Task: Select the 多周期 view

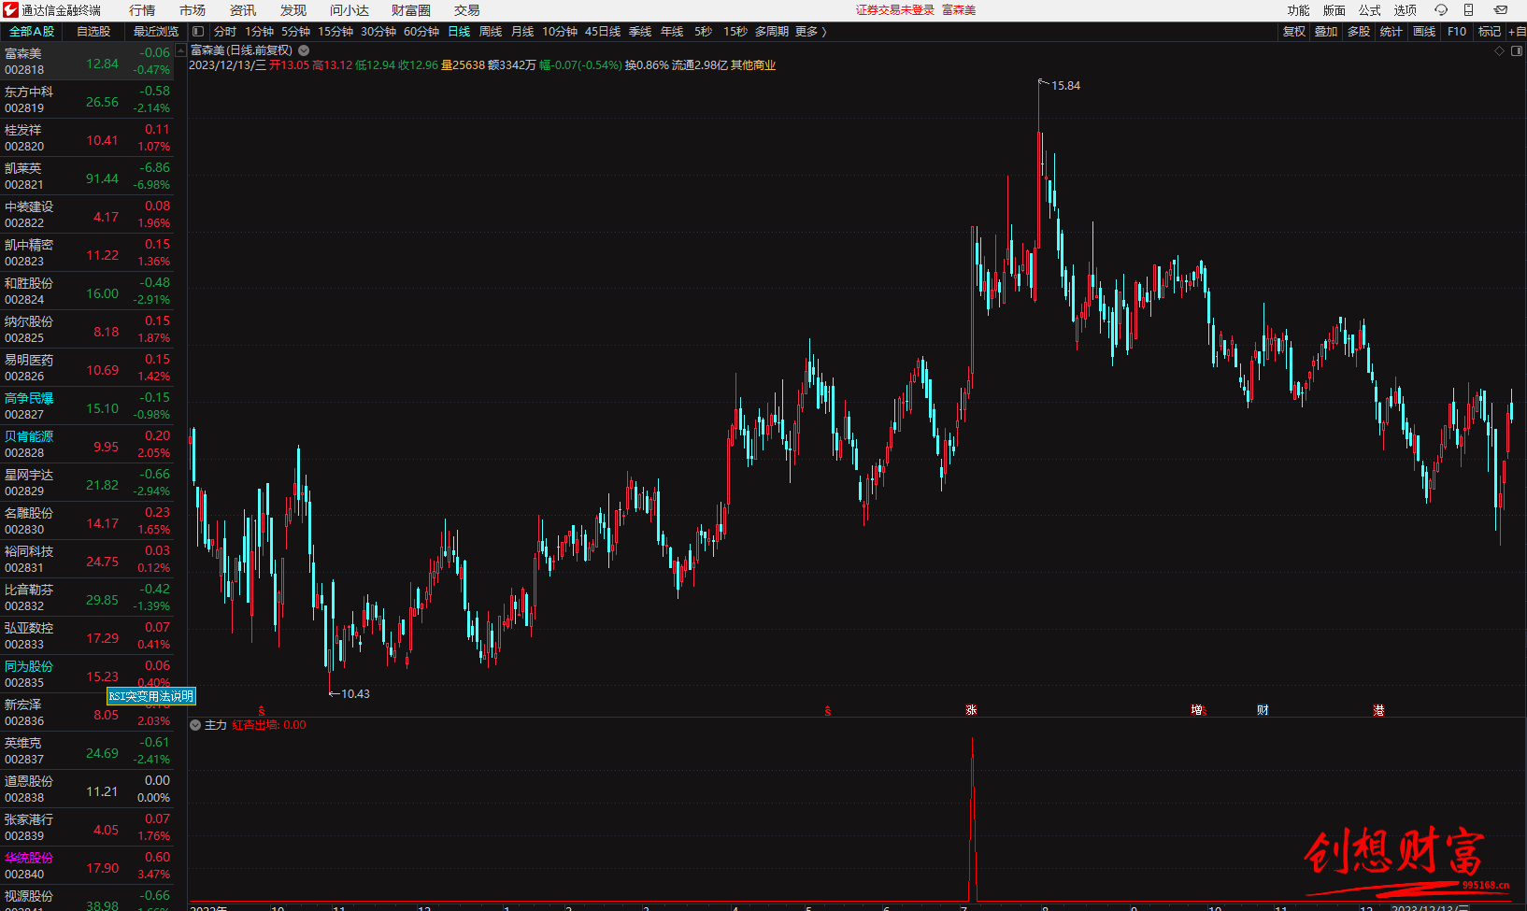Action: (772, 32)
